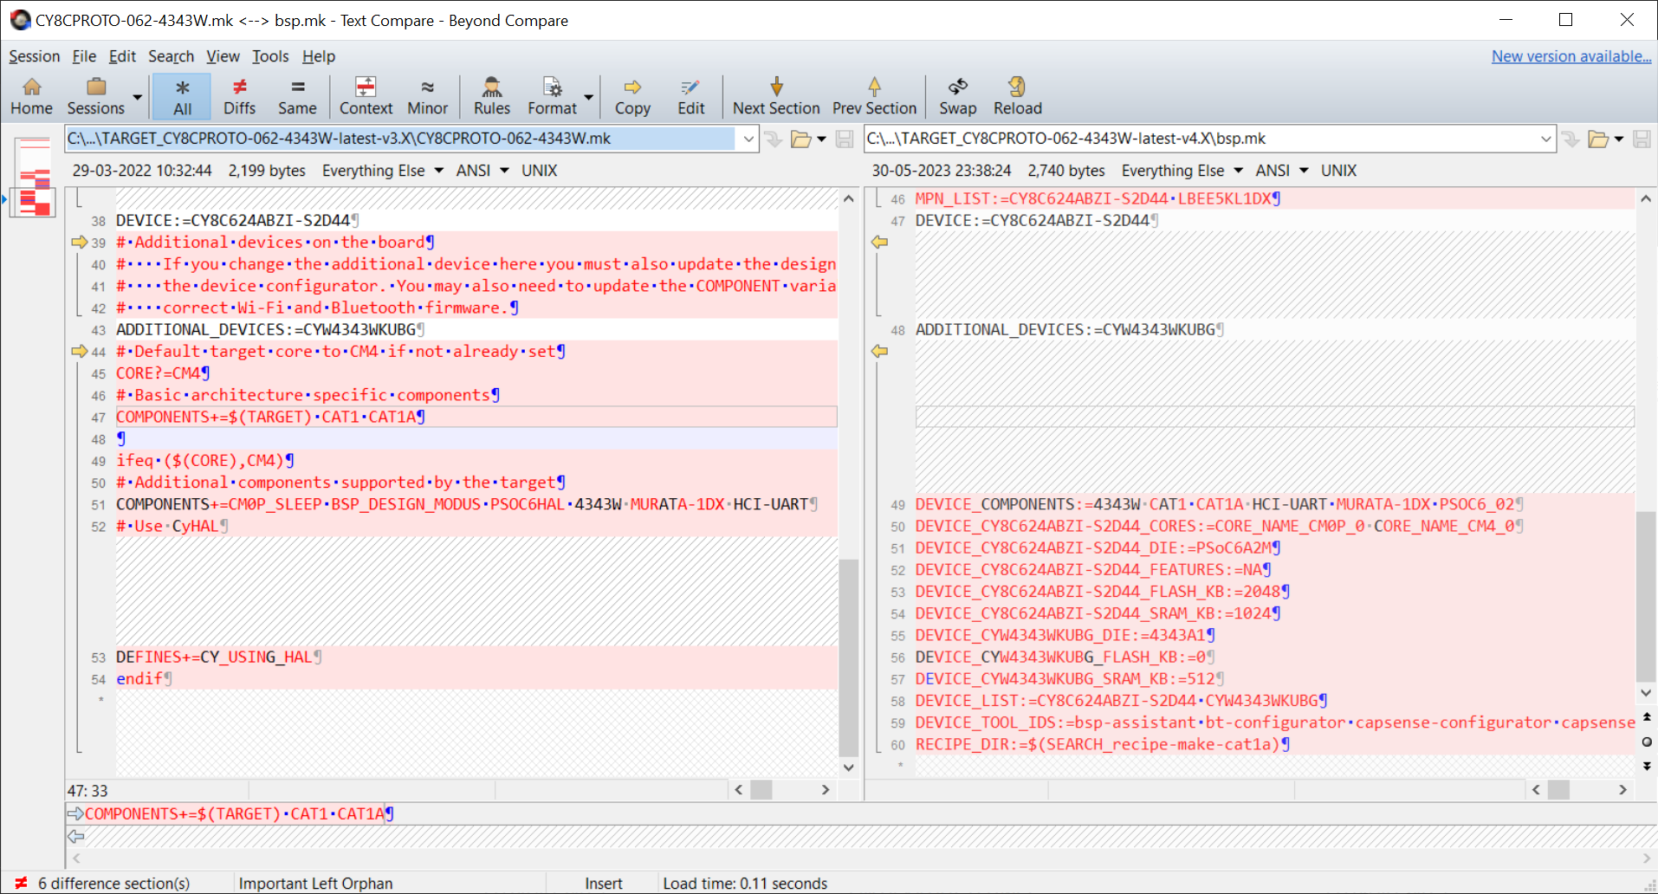Reload the compared files
Viewport: 1658px width, 894px height.
pos(1017,96)
